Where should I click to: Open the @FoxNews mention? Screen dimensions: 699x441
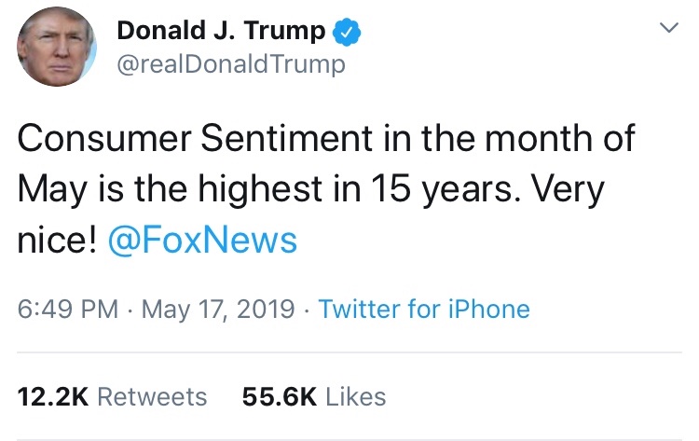(202, 241)
